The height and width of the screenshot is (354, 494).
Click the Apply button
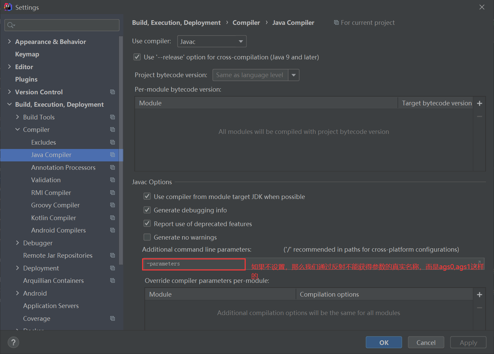[468, 342]
